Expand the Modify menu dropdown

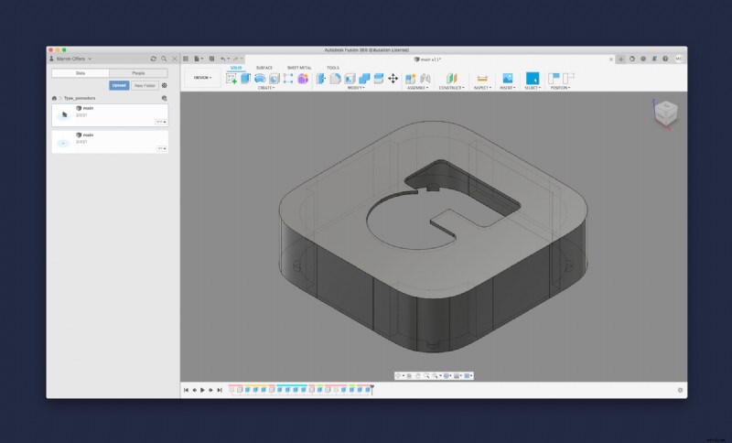(x=356, y=88)
